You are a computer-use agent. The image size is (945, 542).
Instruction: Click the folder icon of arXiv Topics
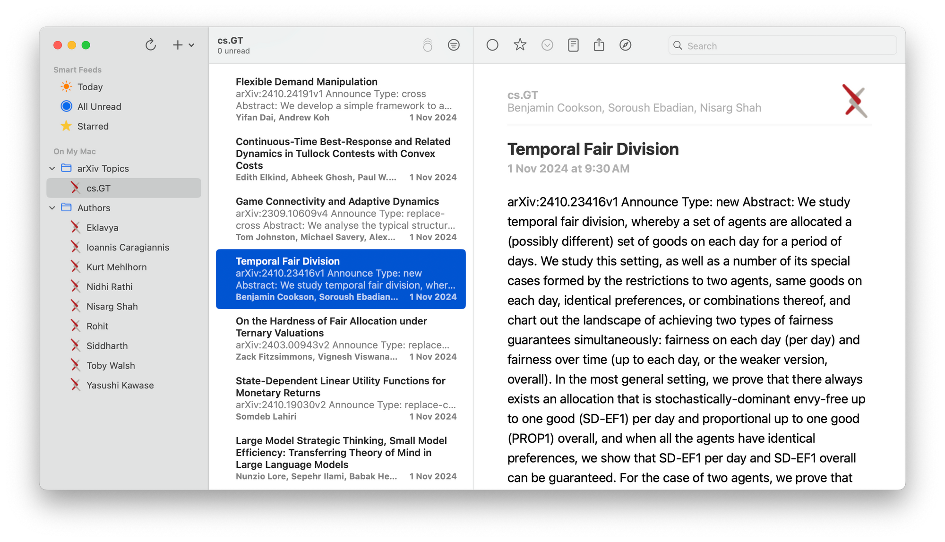67,168
